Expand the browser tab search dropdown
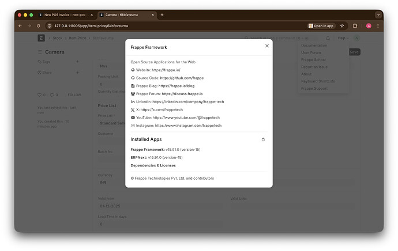 (x=378, y=15)
